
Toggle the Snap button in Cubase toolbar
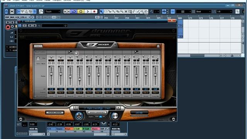173,12
